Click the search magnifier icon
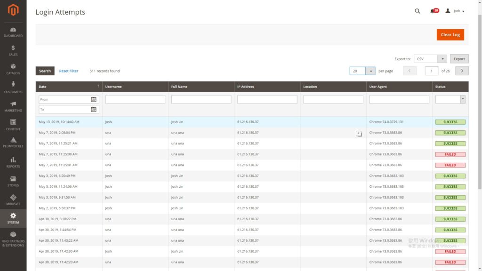This screenshot has height=271, width=482. 417,11
